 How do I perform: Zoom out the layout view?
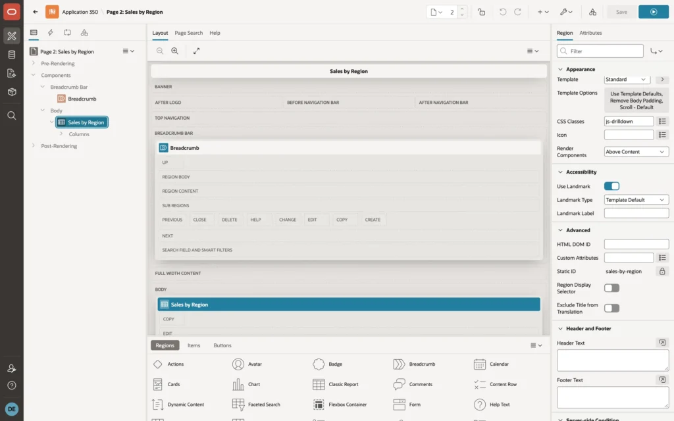[x=160, y=51]
